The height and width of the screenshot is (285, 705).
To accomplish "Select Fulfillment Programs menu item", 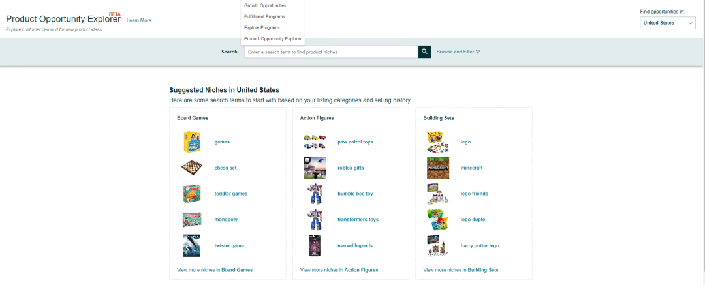I will (x=264, y=17).
